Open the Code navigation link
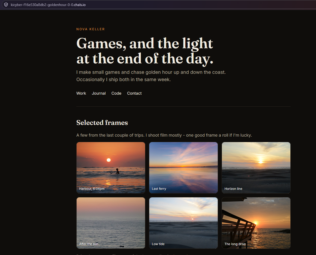The height and width of the screenshot is (255, 316). pos(116,93)
